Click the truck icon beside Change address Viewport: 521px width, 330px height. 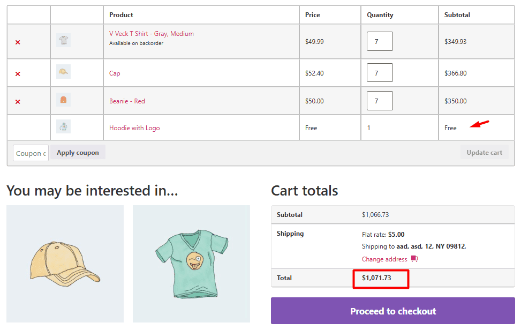(x=414, y=259)
